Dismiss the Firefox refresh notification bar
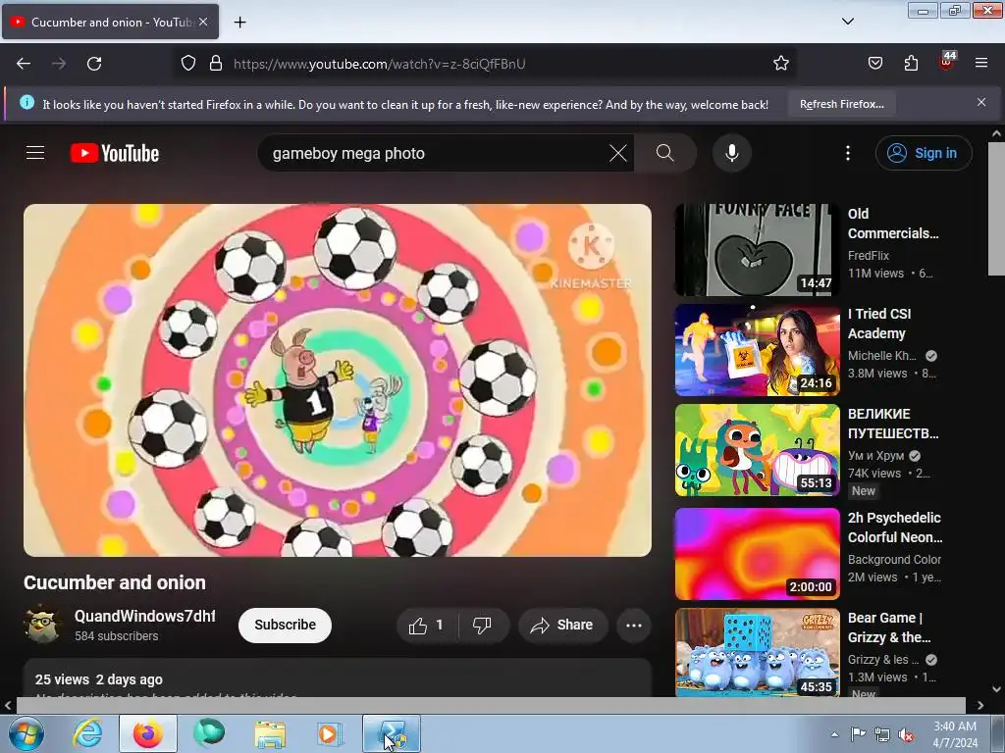Viewport: 1005px width, 753px height. pyautogui.click(x=981, y=102)
